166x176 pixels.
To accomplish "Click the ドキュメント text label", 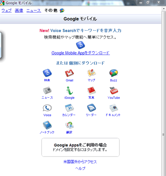I will coord(113,115).
